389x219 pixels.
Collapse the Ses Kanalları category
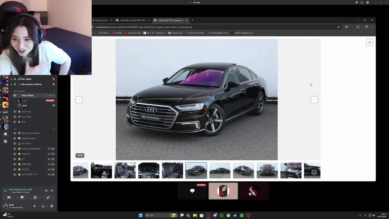20,91
